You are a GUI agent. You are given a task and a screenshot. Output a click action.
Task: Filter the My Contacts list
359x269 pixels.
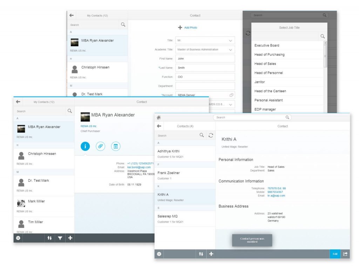coord(60,238)
